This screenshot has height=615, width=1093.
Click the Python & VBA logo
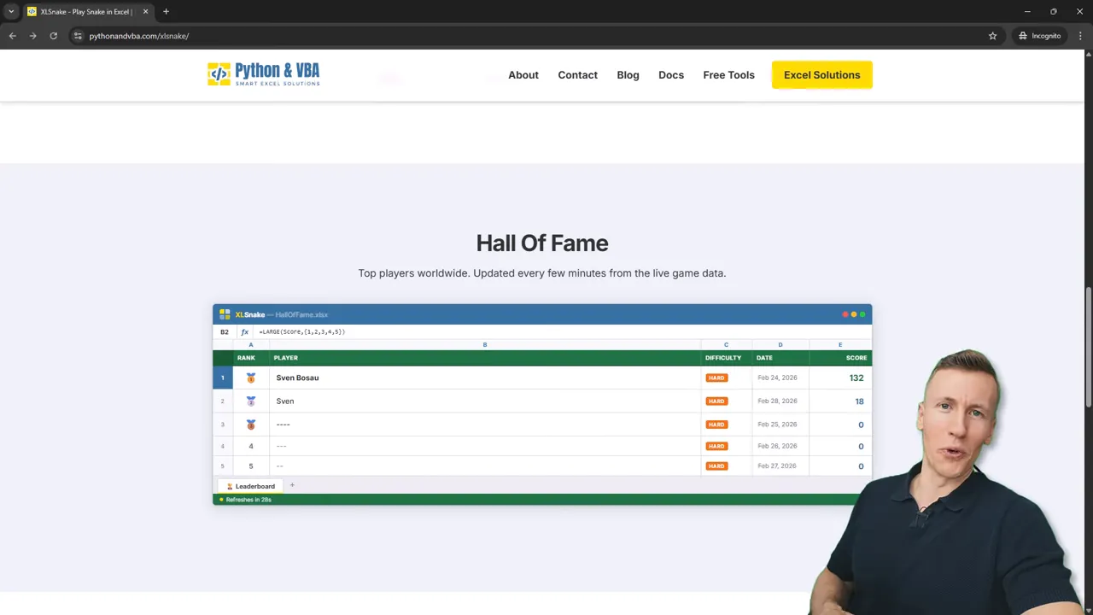click(263, 74)
